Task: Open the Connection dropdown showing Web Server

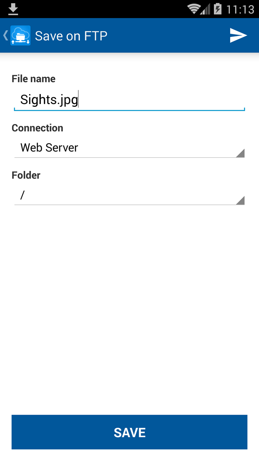Action: [x=129, y=148]
